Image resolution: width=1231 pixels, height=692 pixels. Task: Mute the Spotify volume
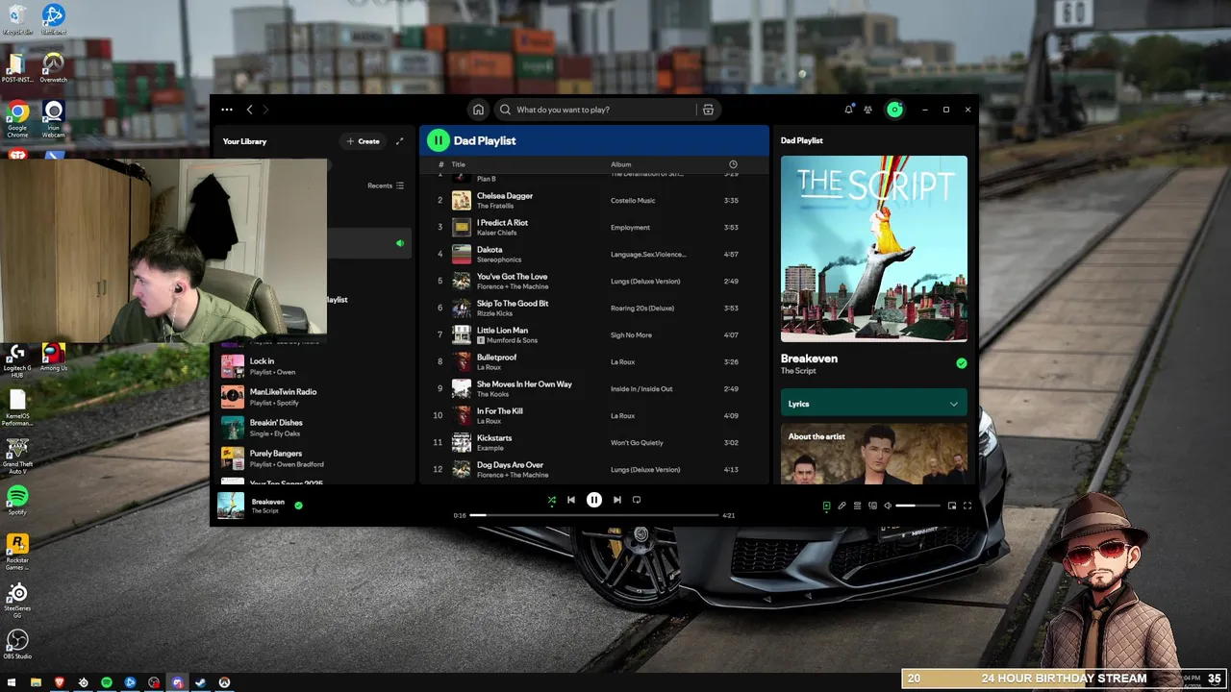888,506
